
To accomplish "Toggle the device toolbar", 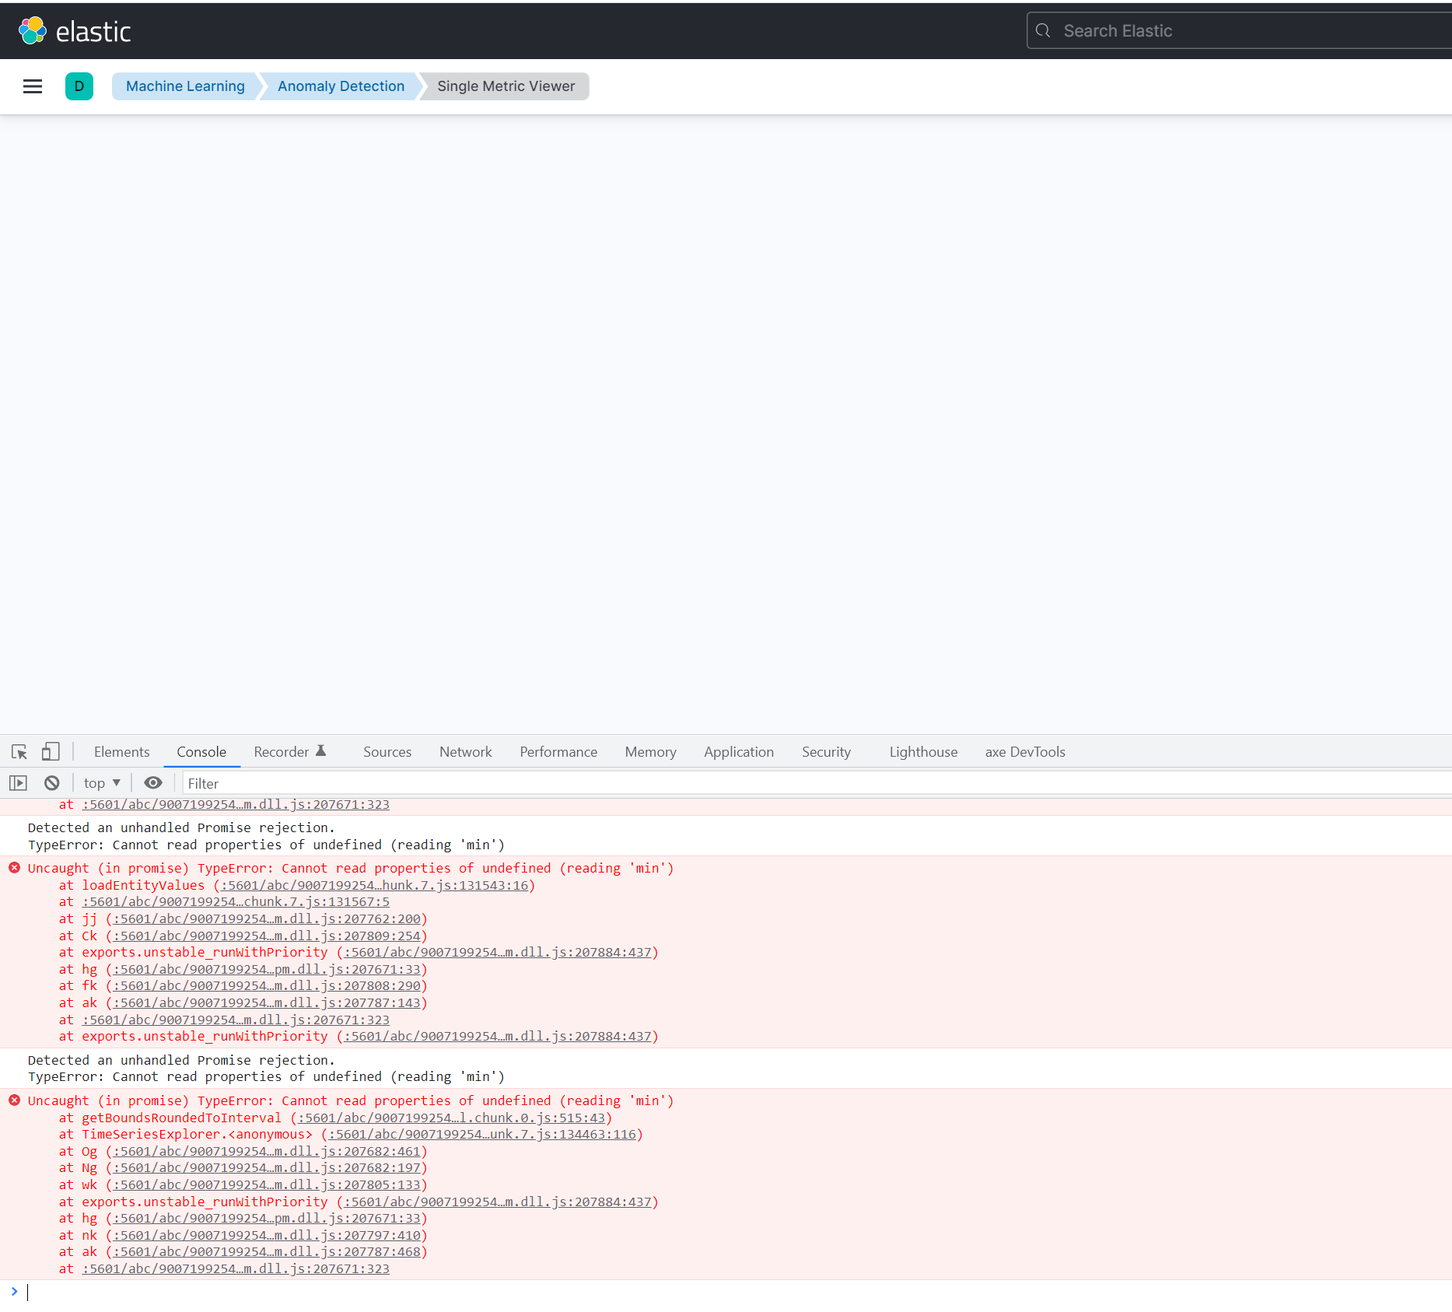I will point(50,751).
